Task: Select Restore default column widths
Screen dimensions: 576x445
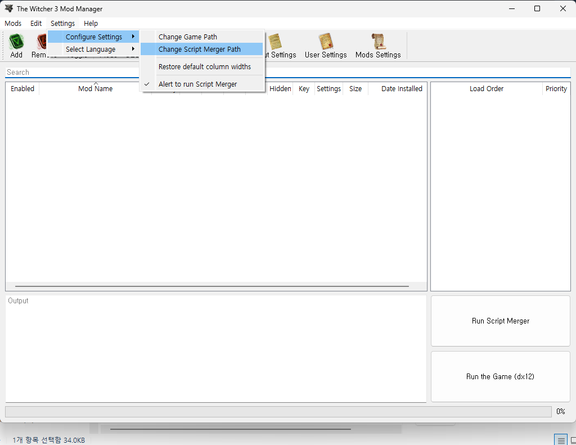Action: (202, 67)
